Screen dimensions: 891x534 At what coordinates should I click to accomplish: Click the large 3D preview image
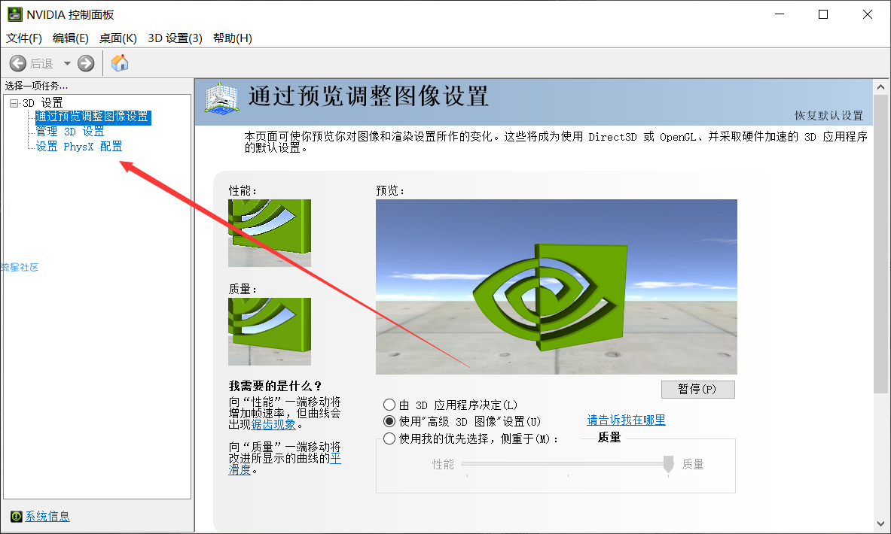click(x=557, y=287)
